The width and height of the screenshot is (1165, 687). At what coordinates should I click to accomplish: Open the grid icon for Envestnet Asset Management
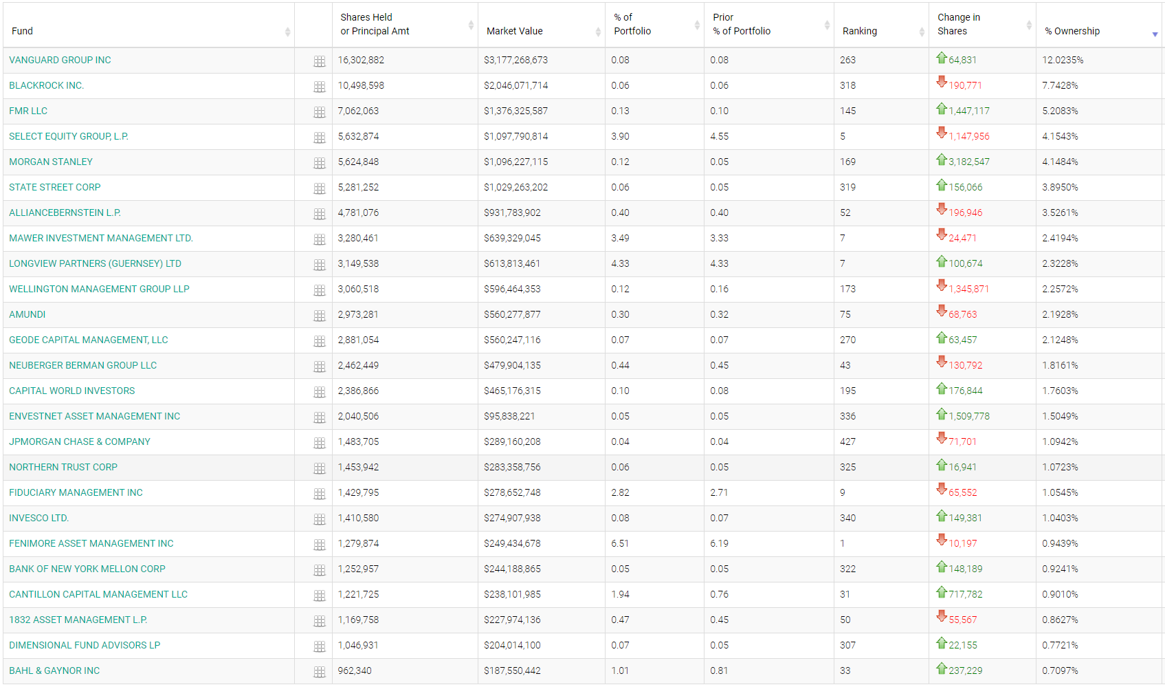(x=320, y=417)
